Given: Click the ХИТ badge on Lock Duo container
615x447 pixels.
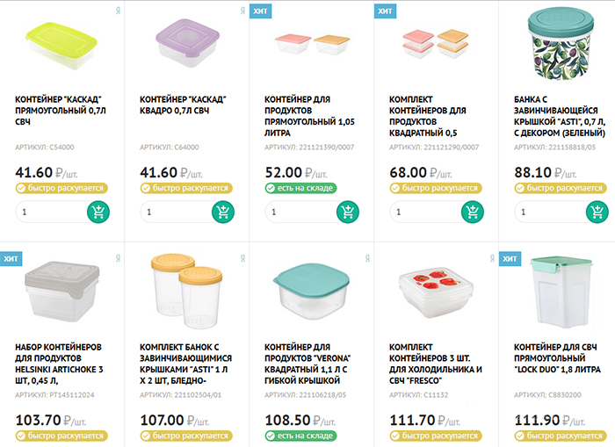Looking at the screenshot, I should pyautogui.click(x=510, y=259).
